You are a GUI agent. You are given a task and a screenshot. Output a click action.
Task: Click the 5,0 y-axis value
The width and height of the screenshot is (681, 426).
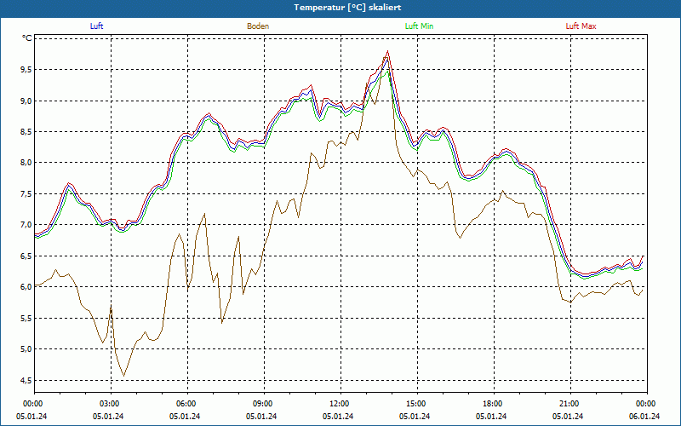(x=26, y=349)
